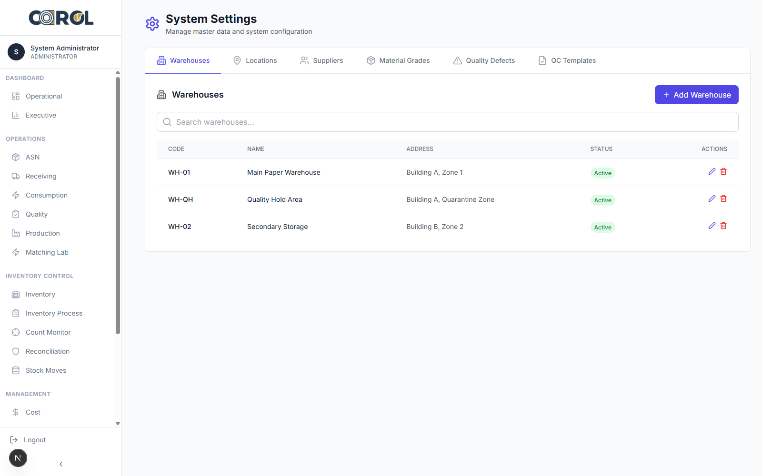Open Count Monitor from the sidebar

coord(48,332)
